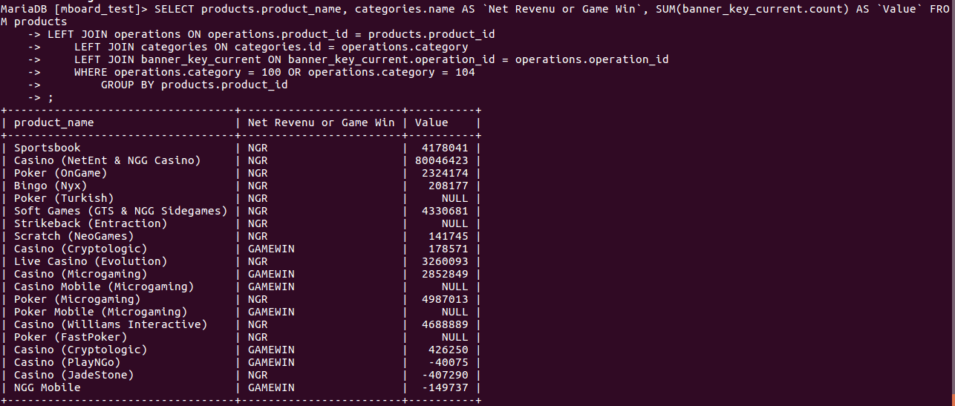This screenshot has width=955, height=406.
Task: Click the Net Revenu or Game Win column header
Action: point(322,122)
